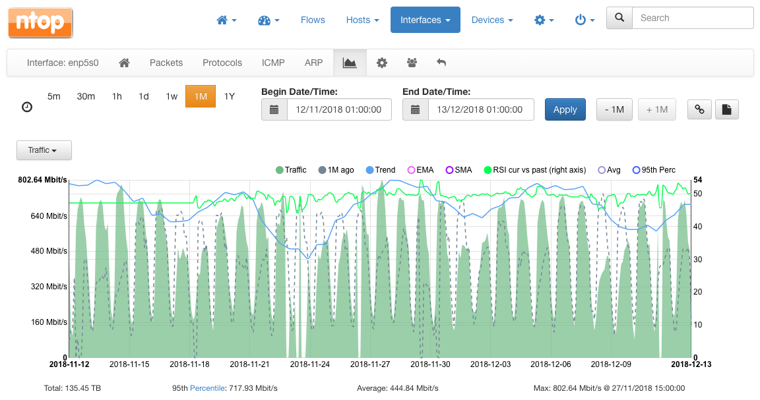Follow the Percentile link

207,388
